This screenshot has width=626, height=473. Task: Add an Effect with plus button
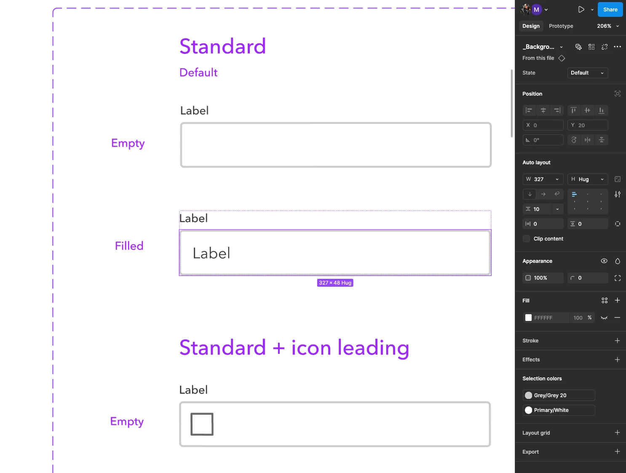(x=618, y=360)
